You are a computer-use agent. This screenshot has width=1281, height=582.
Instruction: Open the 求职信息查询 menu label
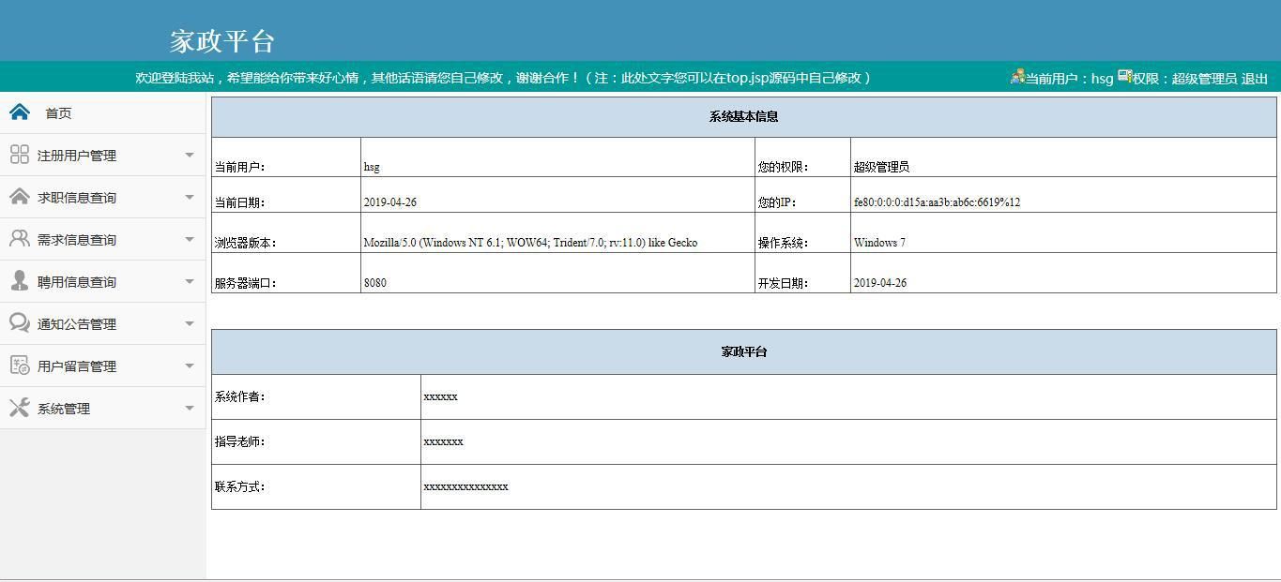point(77,198)
